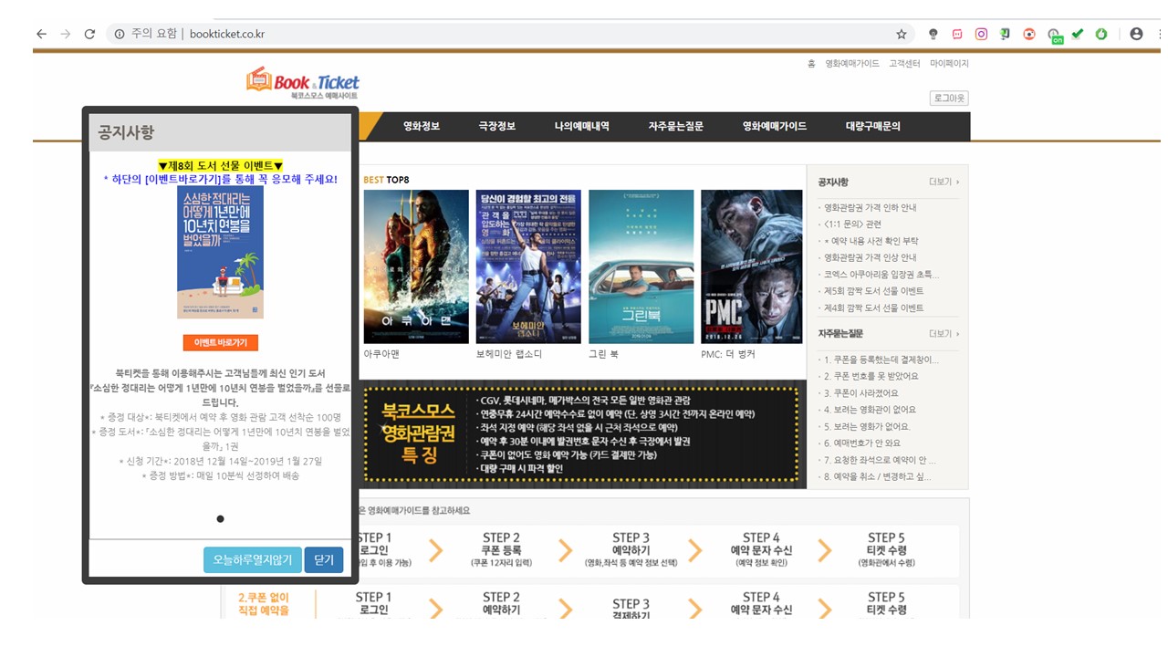
Task: Open 나의예매내역 menu
Action: [582, 126]
